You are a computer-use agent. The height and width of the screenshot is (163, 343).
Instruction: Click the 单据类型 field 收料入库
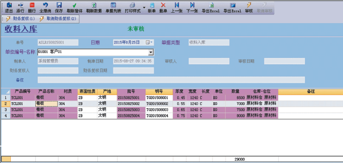(x=209, y=43)
